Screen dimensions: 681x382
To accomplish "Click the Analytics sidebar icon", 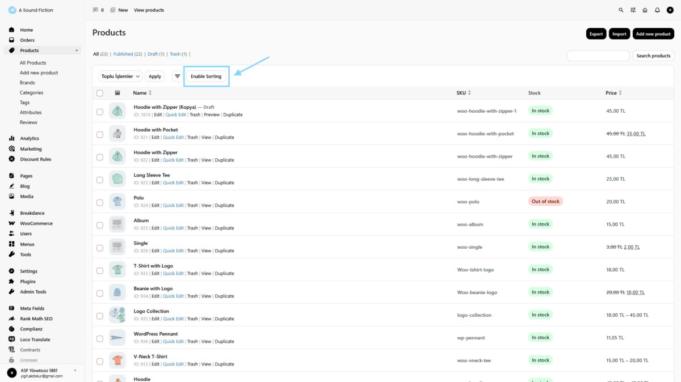I will coord(12,138).
